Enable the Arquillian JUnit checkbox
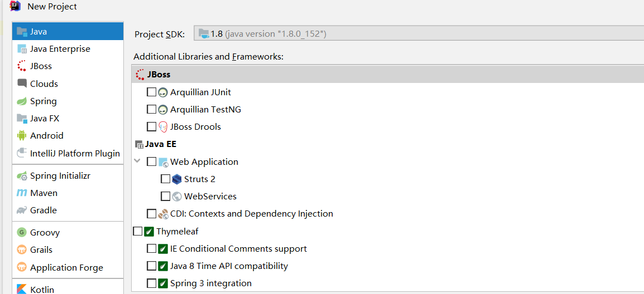This screenshot has width=644, height=294. click(x=152, y=92)
